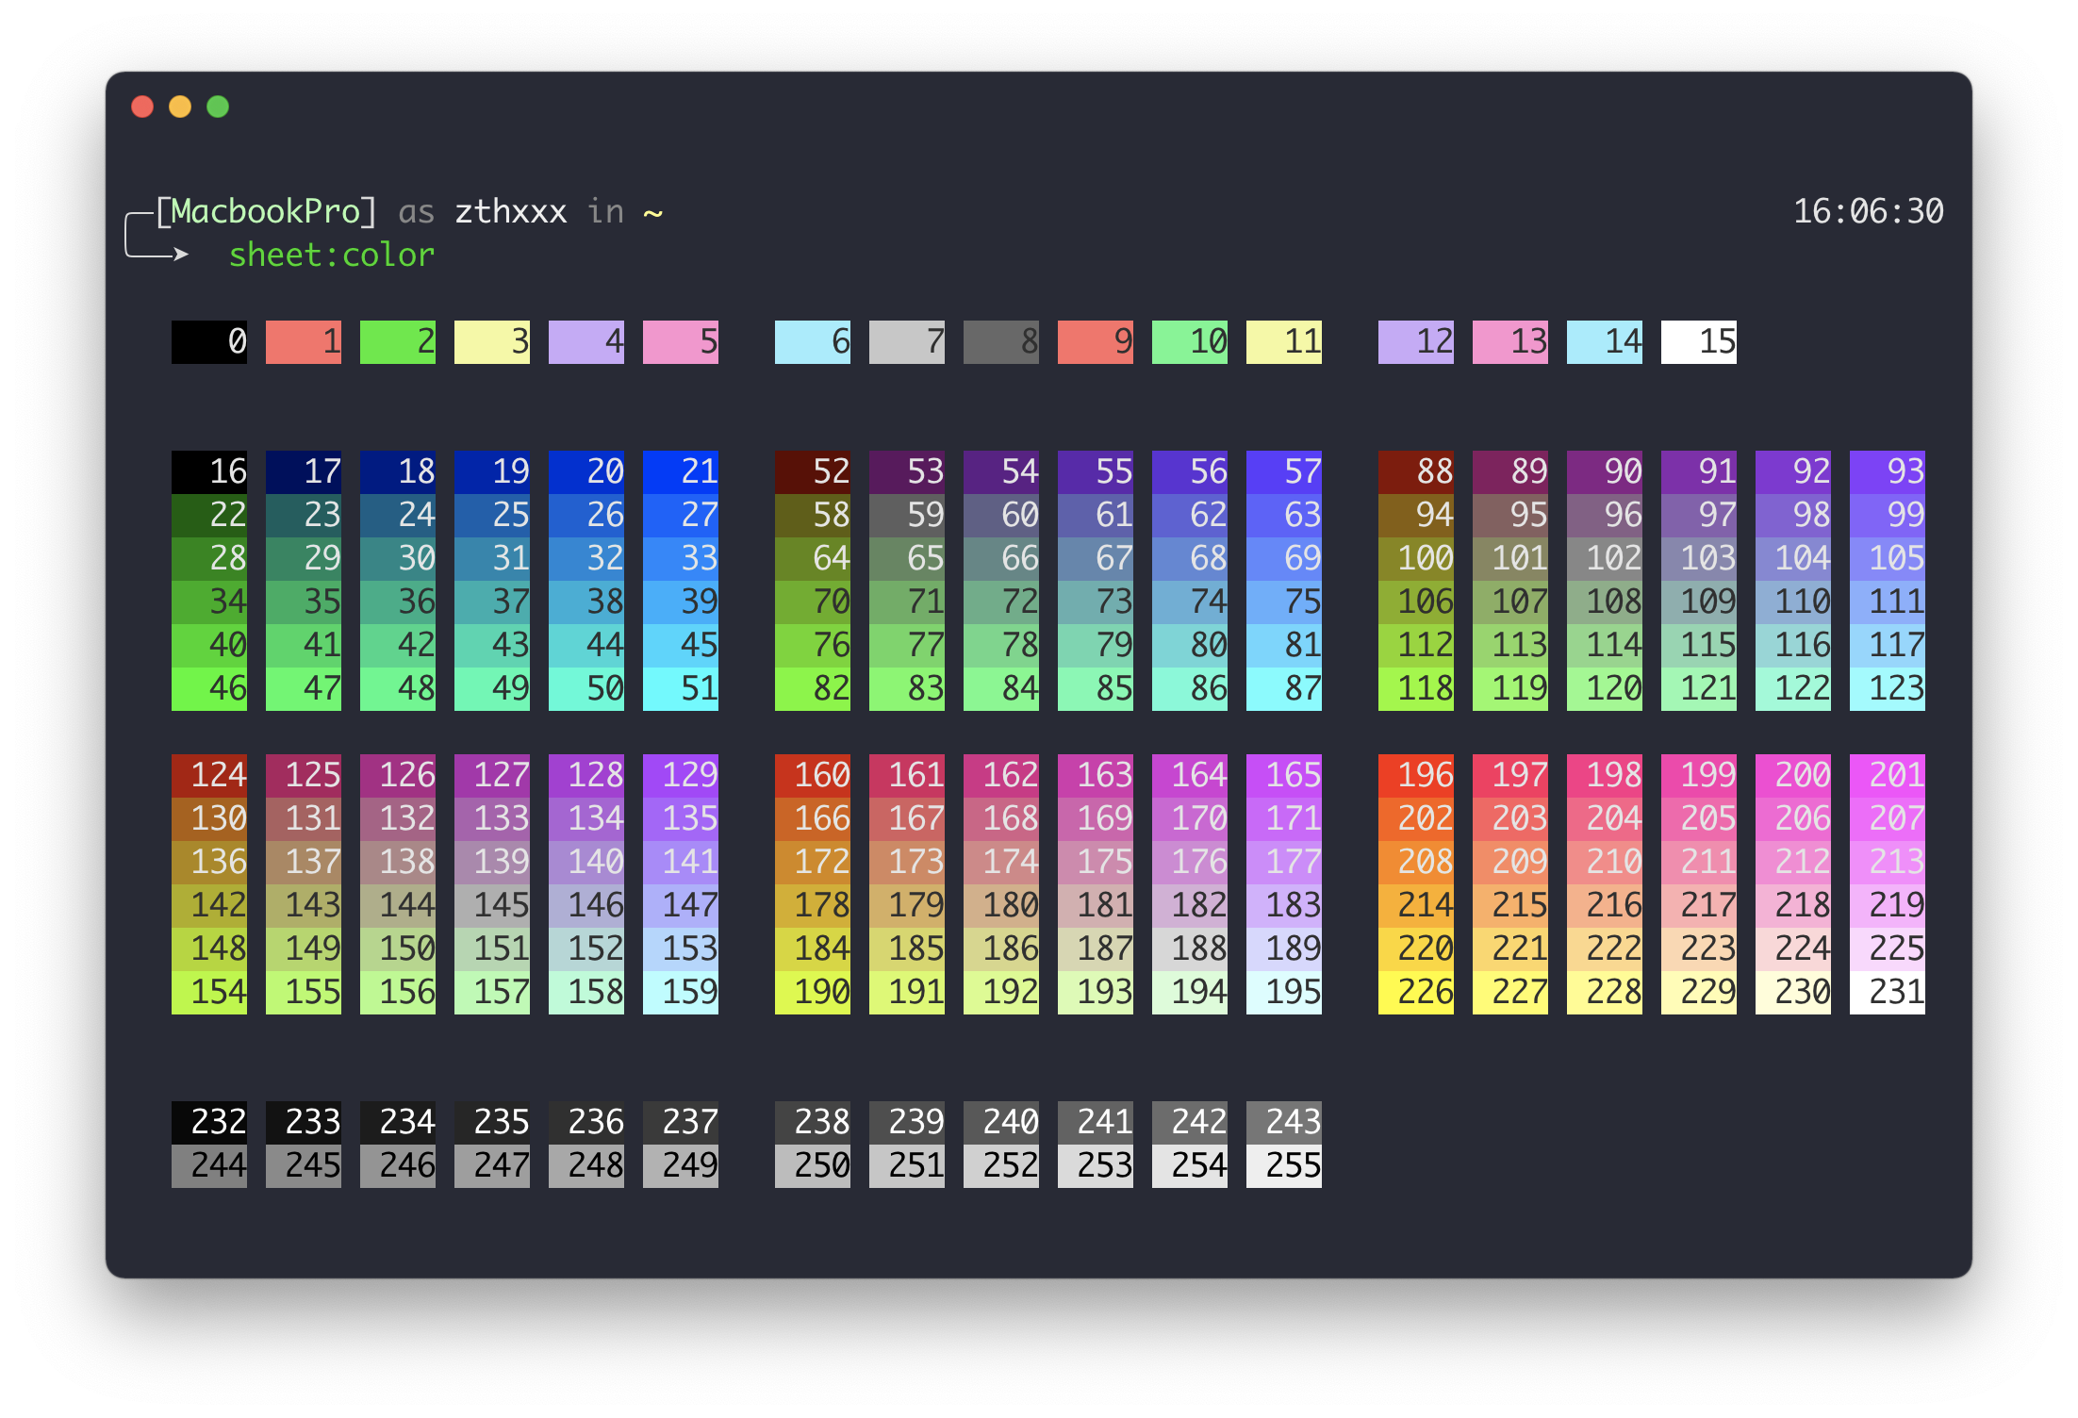Click the 16:06:30 timestamp
2078x1418 pixels.
[x=1868, y=211]
